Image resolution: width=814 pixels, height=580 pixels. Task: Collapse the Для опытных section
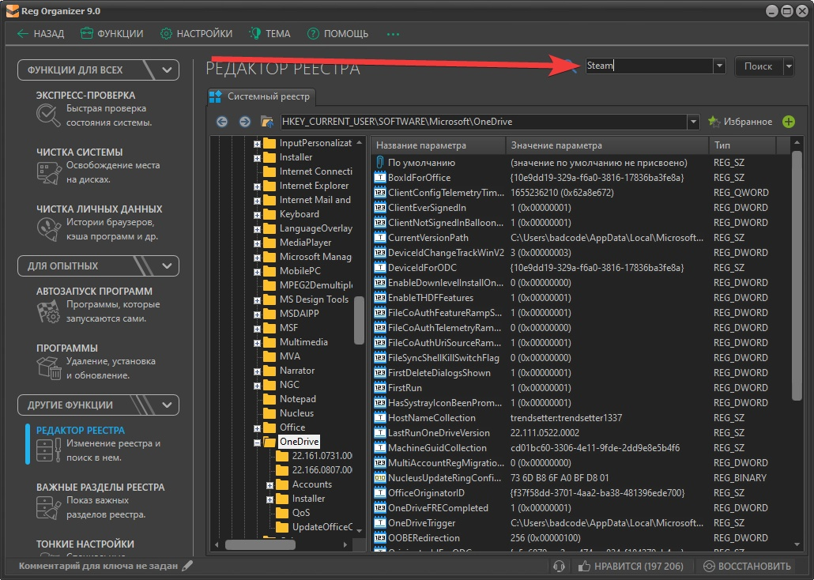point(167,266)
